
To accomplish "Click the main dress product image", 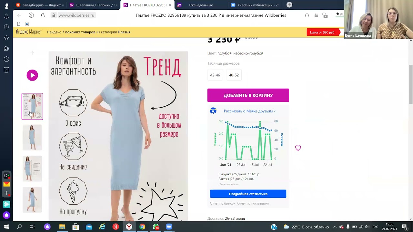I will coord(118,136).
